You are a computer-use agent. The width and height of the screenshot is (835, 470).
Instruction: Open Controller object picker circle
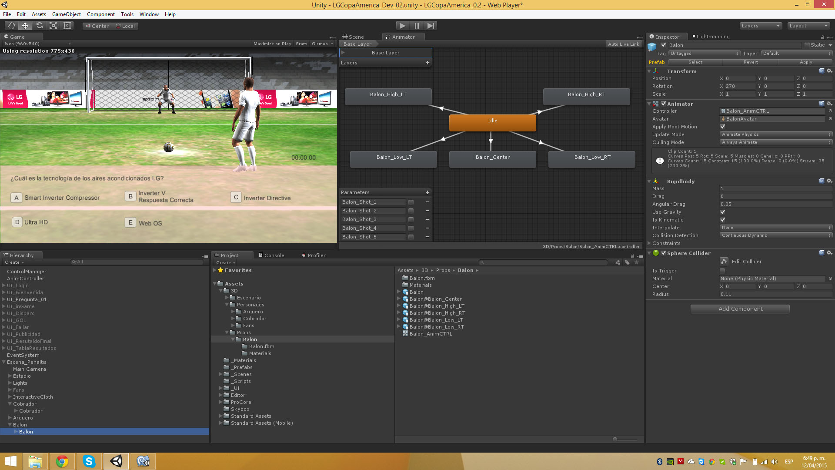(x=830, y=111)
